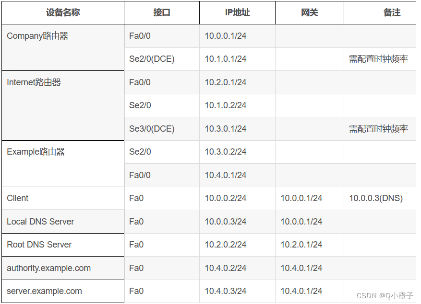
Task: Click the IP address 10.0.0.2/24
Action: 226,198
